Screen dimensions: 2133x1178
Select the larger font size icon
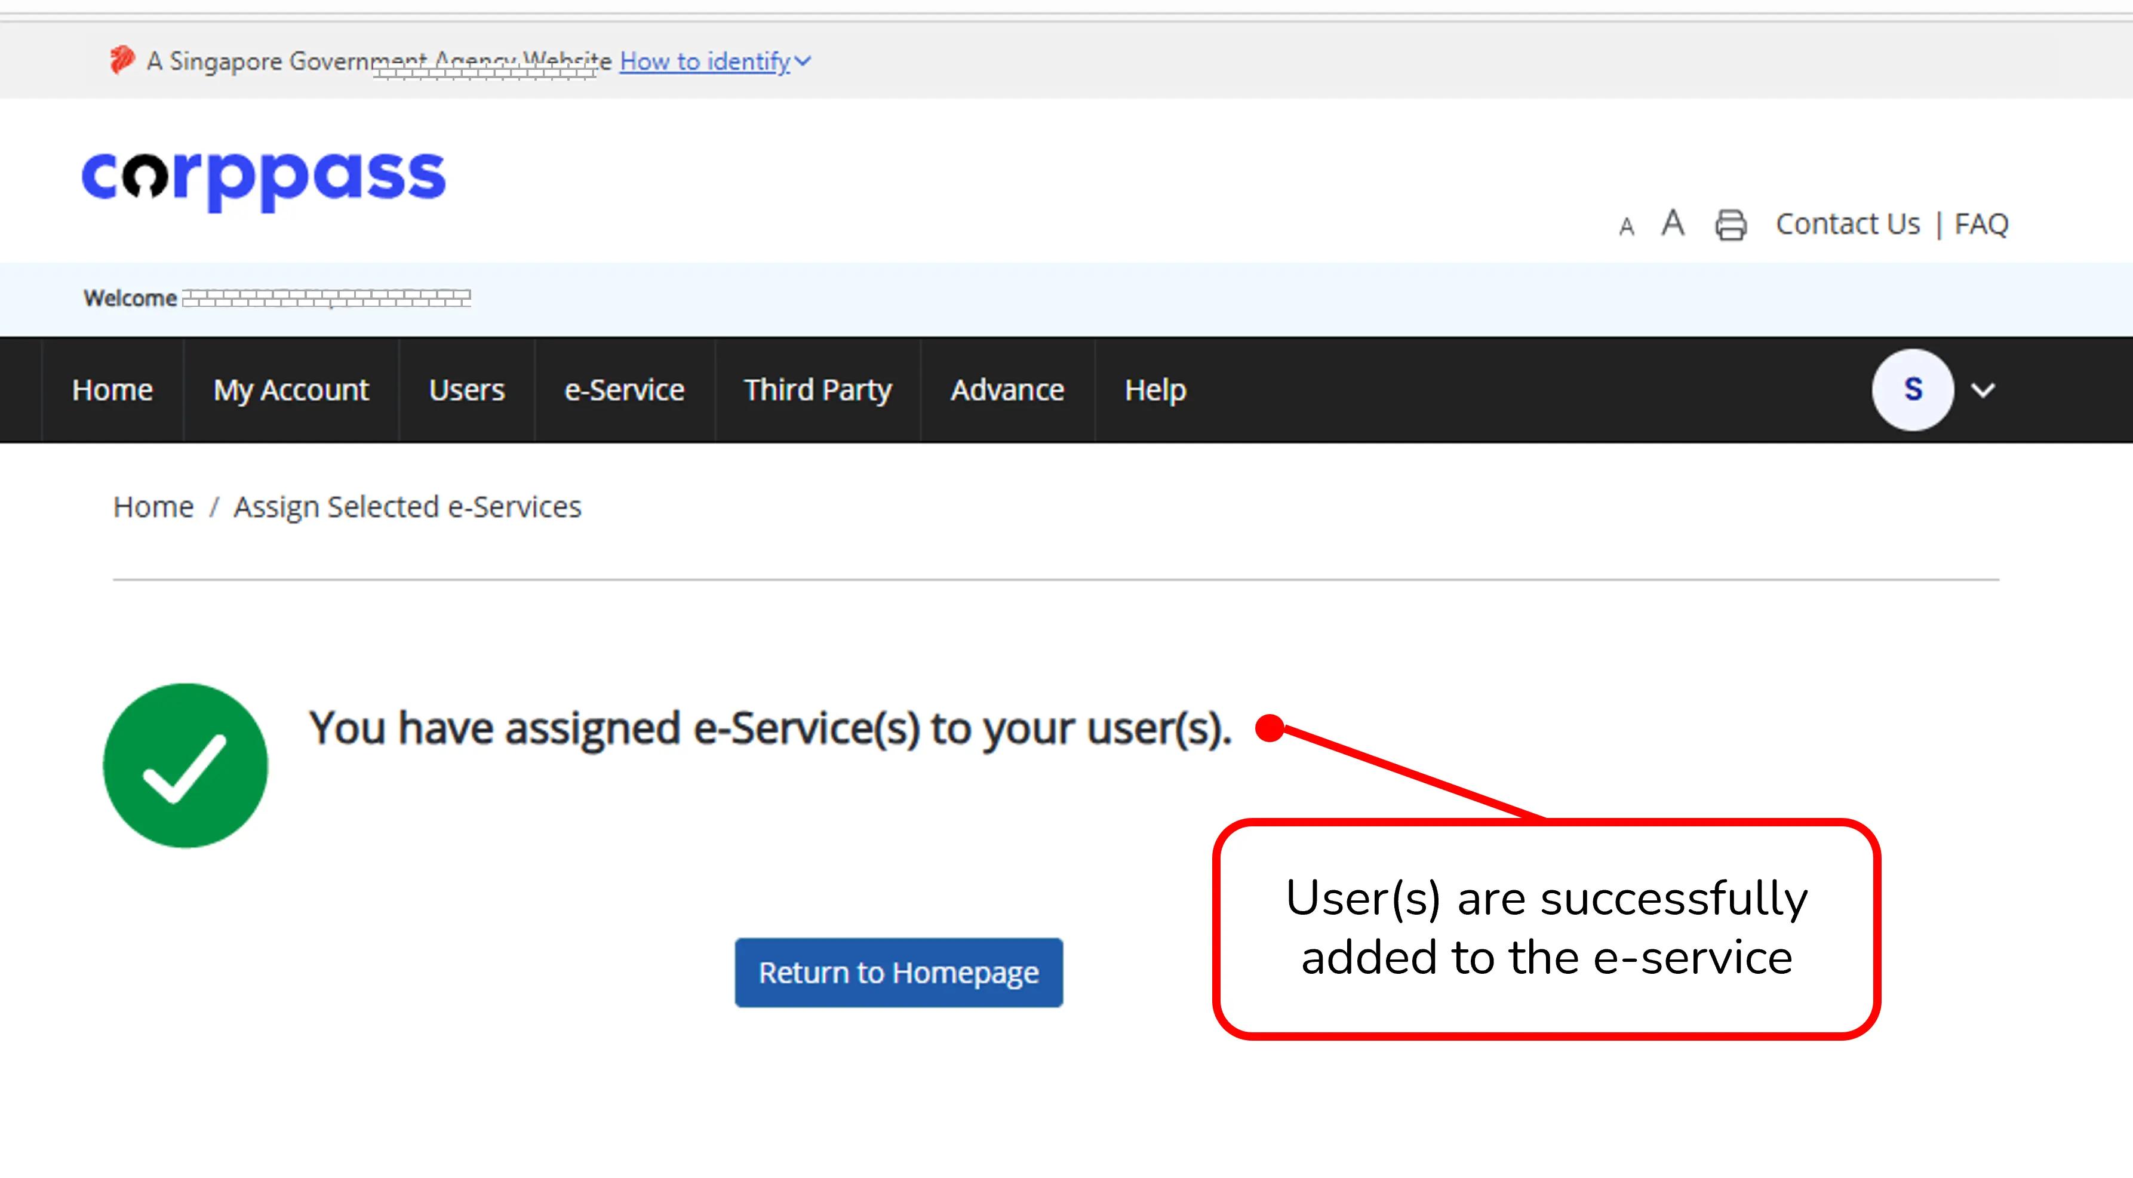[x=1673, y=222]
